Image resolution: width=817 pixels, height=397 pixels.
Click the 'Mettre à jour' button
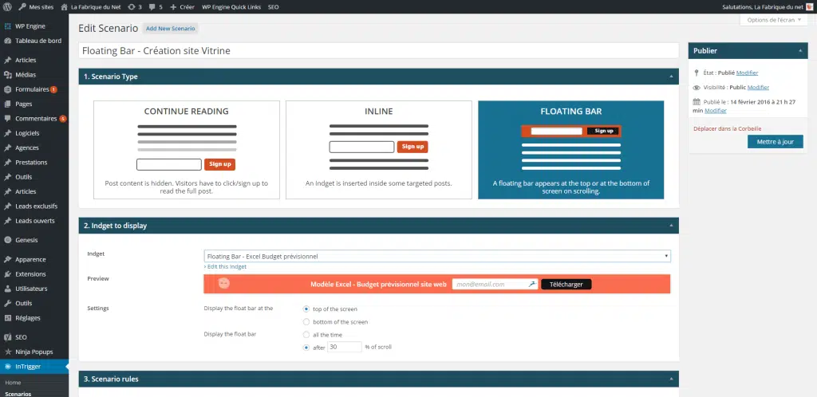pos(775,142)
